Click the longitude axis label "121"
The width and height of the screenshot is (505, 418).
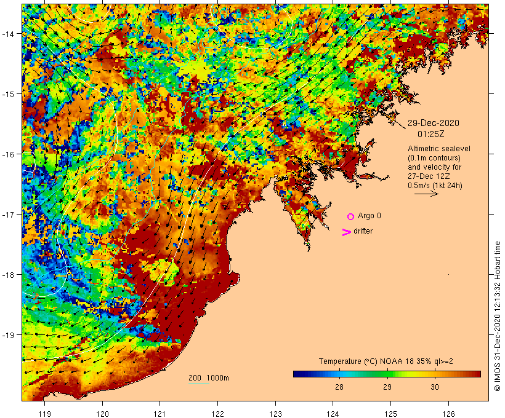[160, 414]
